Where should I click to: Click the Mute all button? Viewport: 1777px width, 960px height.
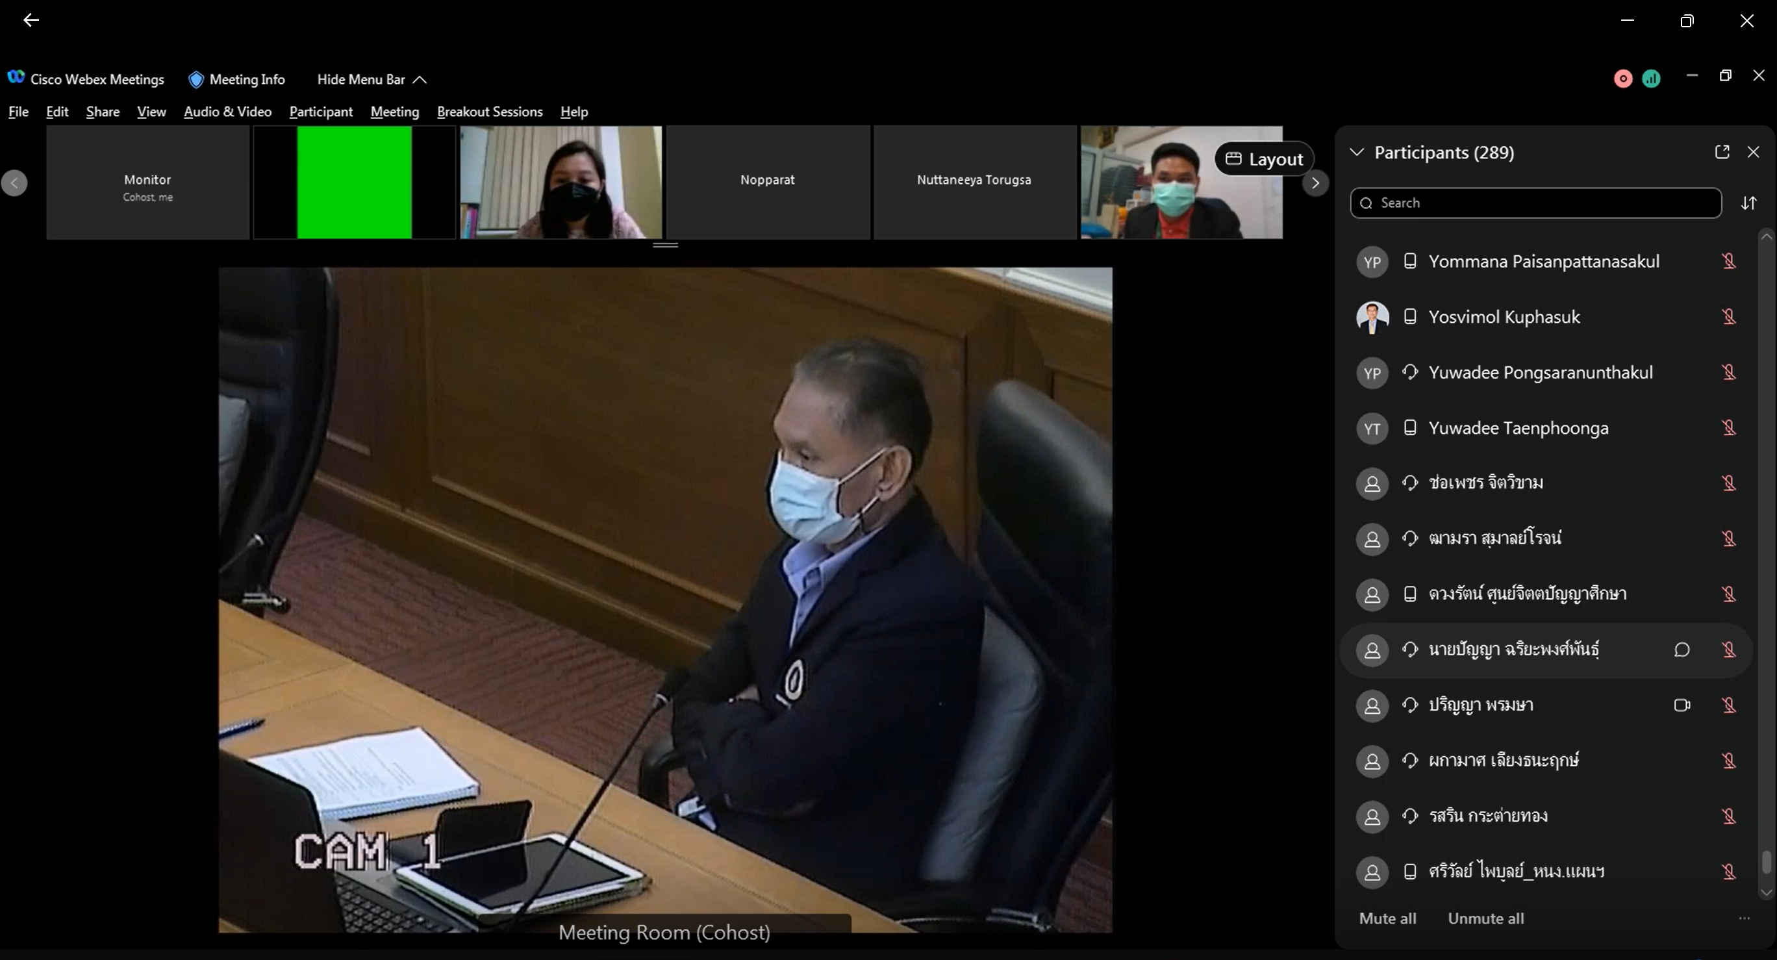(1387, 918)
